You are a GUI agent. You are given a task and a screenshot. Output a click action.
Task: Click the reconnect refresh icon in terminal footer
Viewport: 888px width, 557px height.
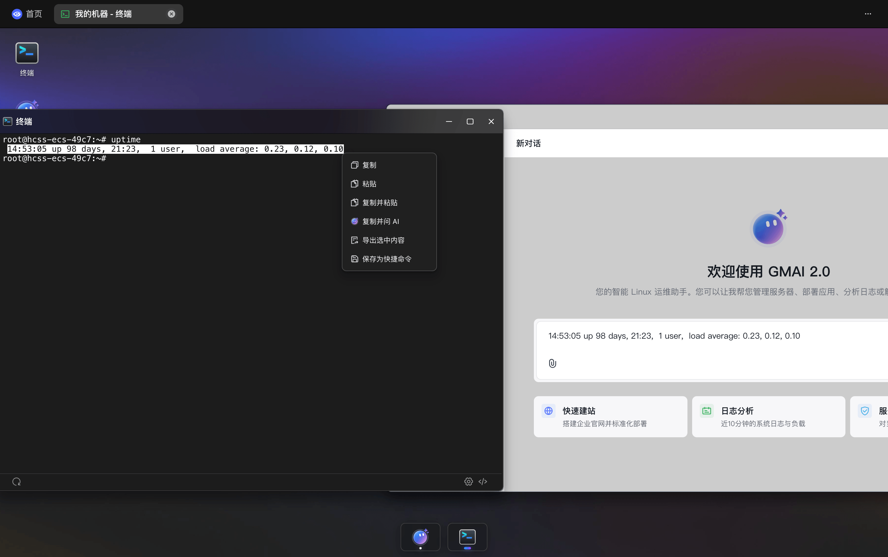[x=16, y=482]
